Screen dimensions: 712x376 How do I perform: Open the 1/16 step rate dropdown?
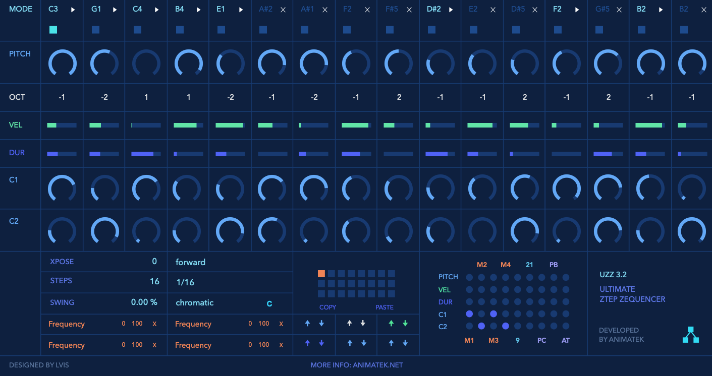point(185,282)
